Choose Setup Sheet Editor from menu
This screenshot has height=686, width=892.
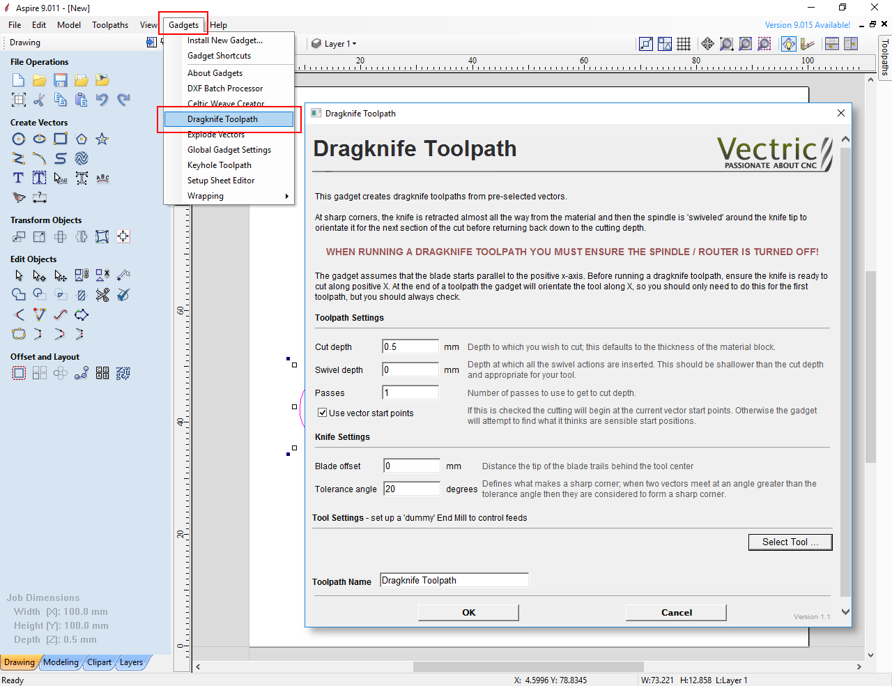[229, 181]
